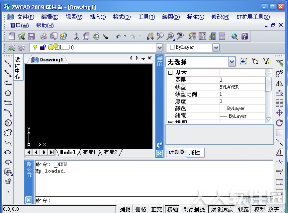Click the Copy icon
Viewport: 288px width, 213px height.
tap(86, 36)
